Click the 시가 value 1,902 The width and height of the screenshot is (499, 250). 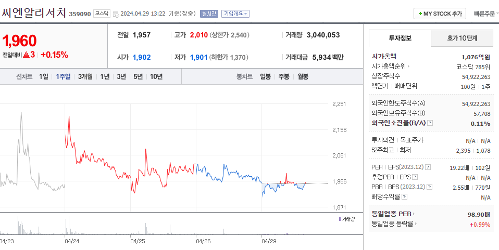coord(142,58)
